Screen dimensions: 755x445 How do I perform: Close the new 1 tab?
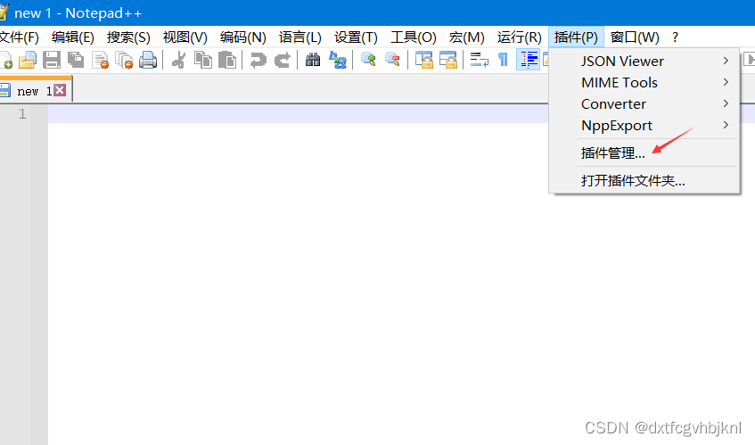click(x=60, y=90)
